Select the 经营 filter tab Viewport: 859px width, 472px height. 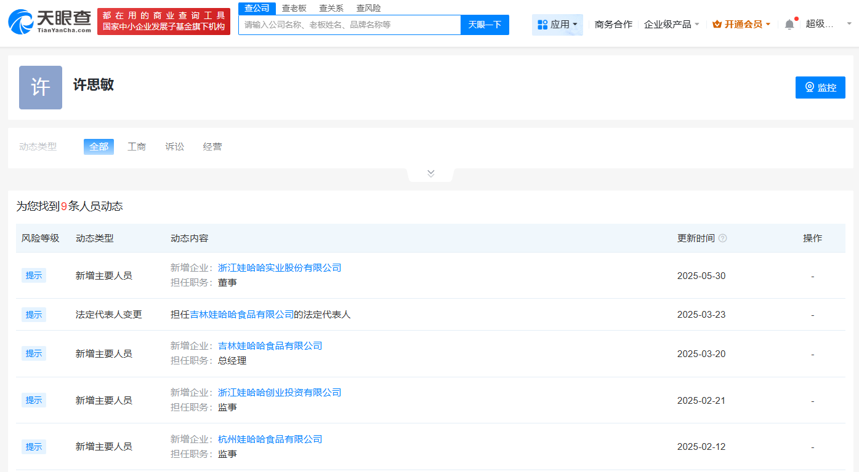(x=212, y=146)
